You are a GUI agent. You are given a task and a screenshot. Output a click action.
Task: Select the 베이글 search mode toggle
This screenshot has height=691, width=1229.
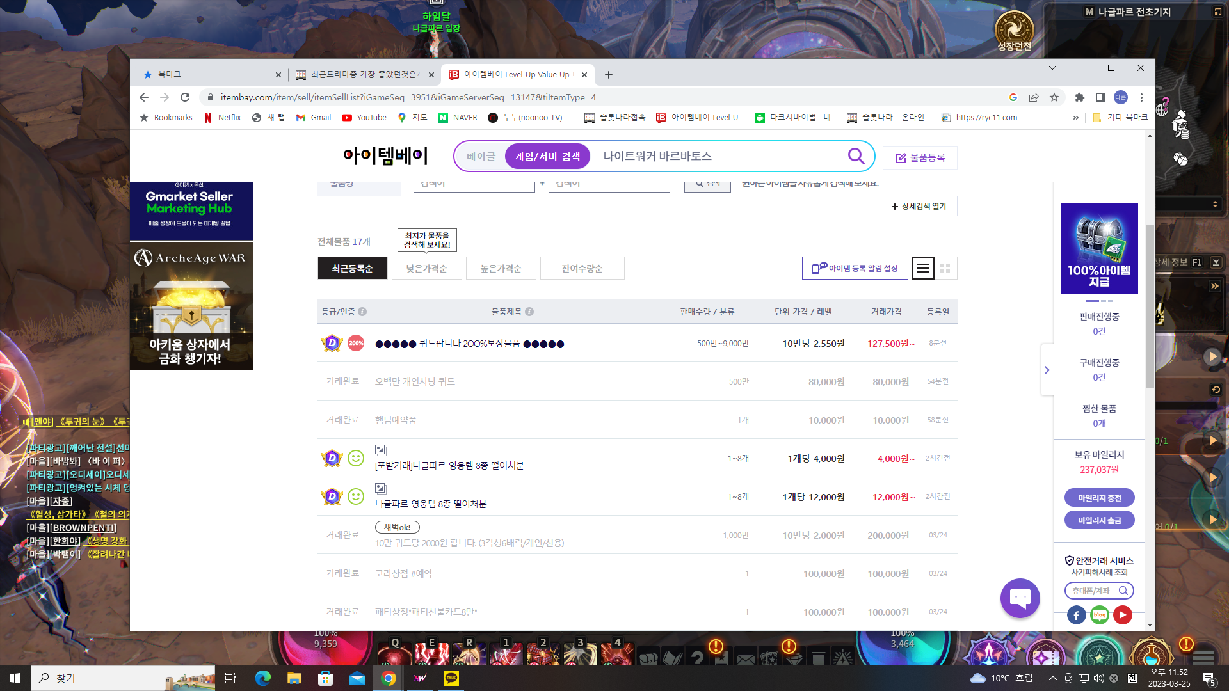tap(481, 156)
